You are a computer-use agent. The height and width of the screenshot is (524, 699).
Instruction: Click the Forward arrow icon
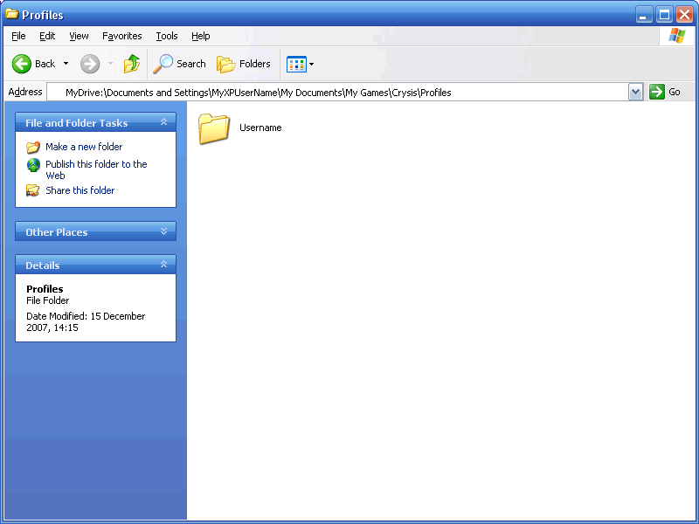90,64
